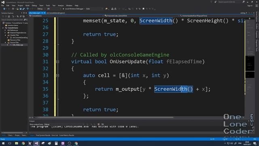The width and height of the screenshot is (259, 146).
Task: Click the Task View taskbar icon
Action: click(x=10, y=143)
